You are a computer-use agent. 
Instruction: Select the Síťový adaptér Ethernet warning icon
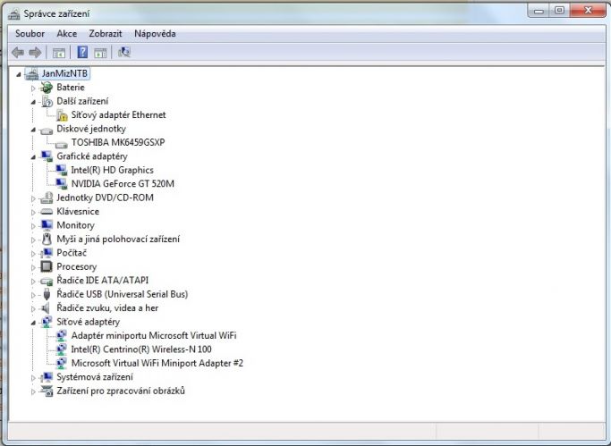click(x=62, y=114)
